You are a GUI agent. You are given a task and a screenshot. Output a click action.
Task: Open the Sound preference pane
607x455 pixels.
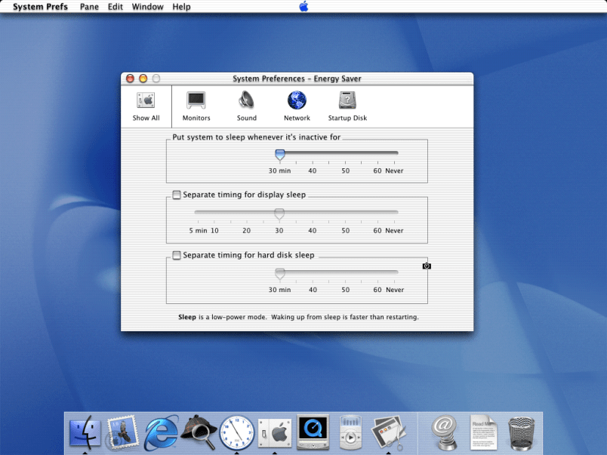tap(247, 106)
